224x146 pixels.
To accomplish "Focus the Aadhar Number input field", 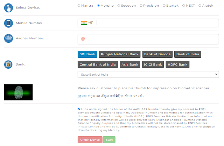I will 148,39.
